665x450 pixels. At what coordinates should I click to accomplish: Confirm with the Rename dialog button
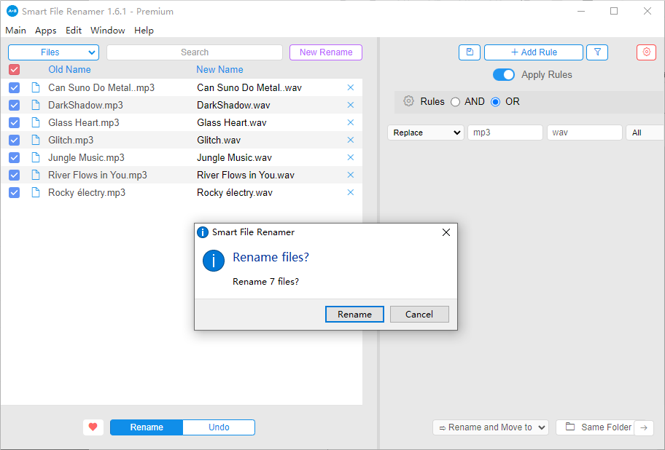coord(354,314)
